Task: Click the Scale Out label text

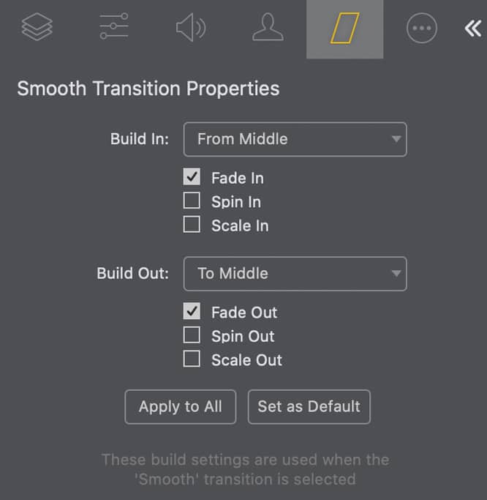Action: tap(246, 360)
